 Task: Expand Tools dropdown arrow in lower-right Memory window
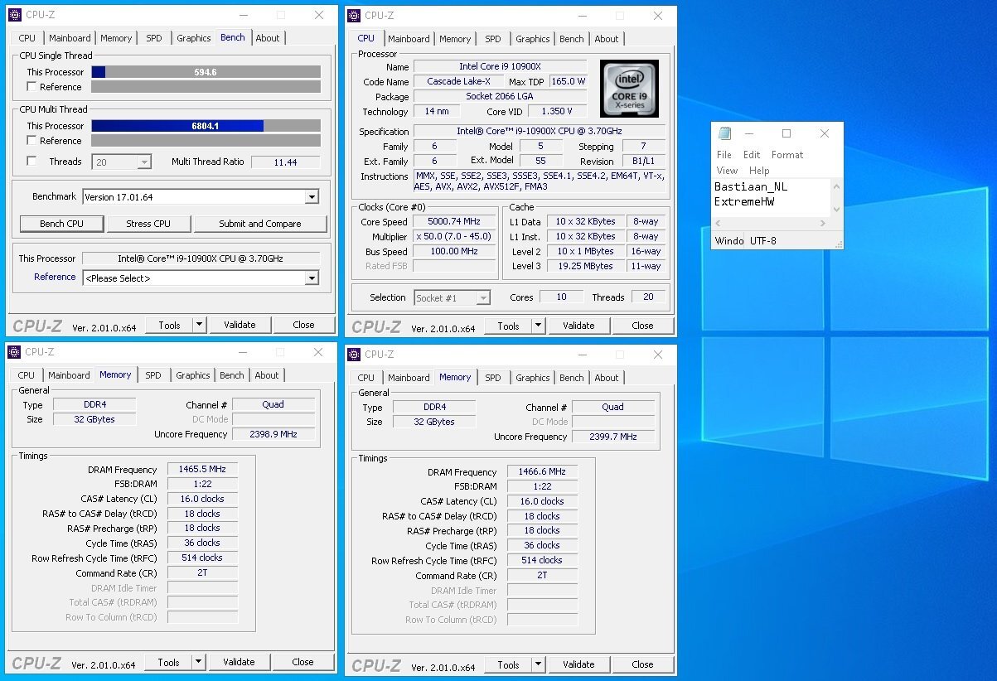pyautogui.click(x=539, y=664)
